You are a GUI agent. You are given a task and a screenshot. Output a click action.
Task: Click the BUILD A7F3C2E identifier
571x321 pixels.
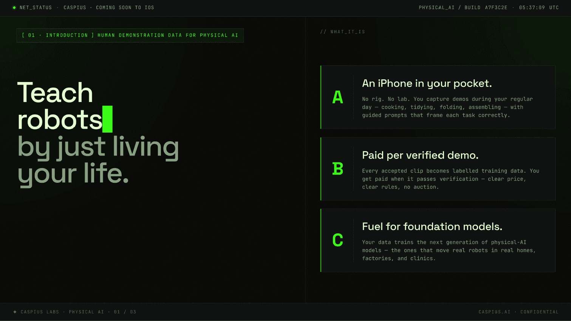click(x=486, y=8)
